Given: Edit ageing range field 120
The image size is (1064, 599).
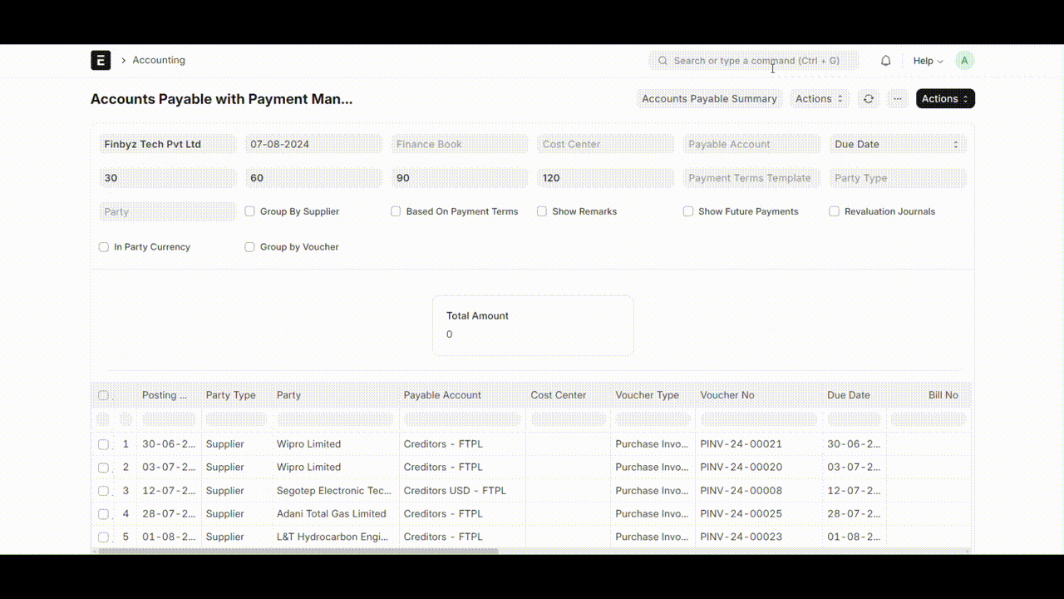Looking at the screenshot, I should [x=606, y=178].
